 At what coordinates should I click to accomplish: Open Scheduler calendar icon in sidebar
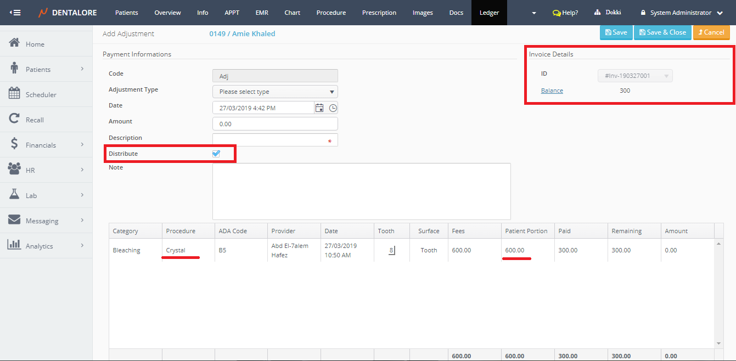coord(15,94)
